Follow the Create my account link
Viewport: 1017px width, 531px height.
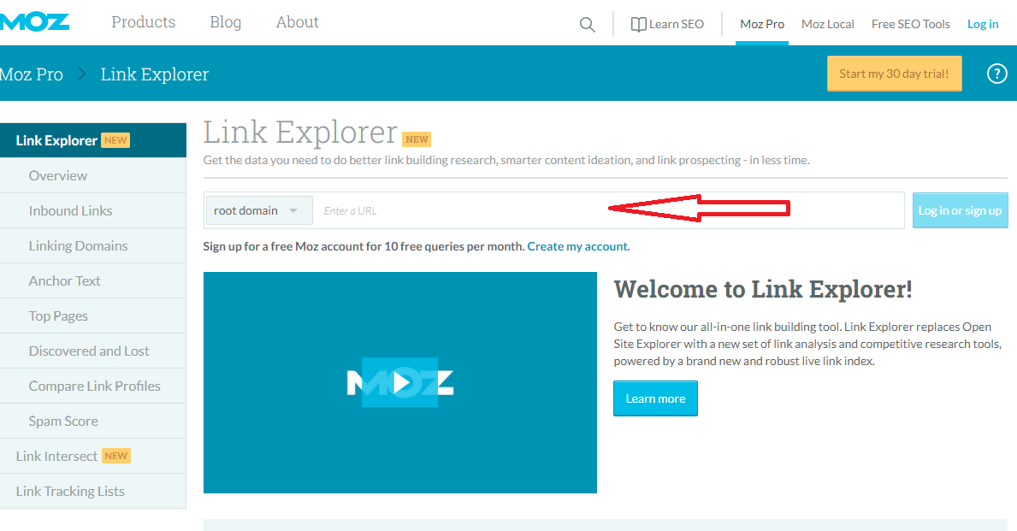tap(578, 246)
